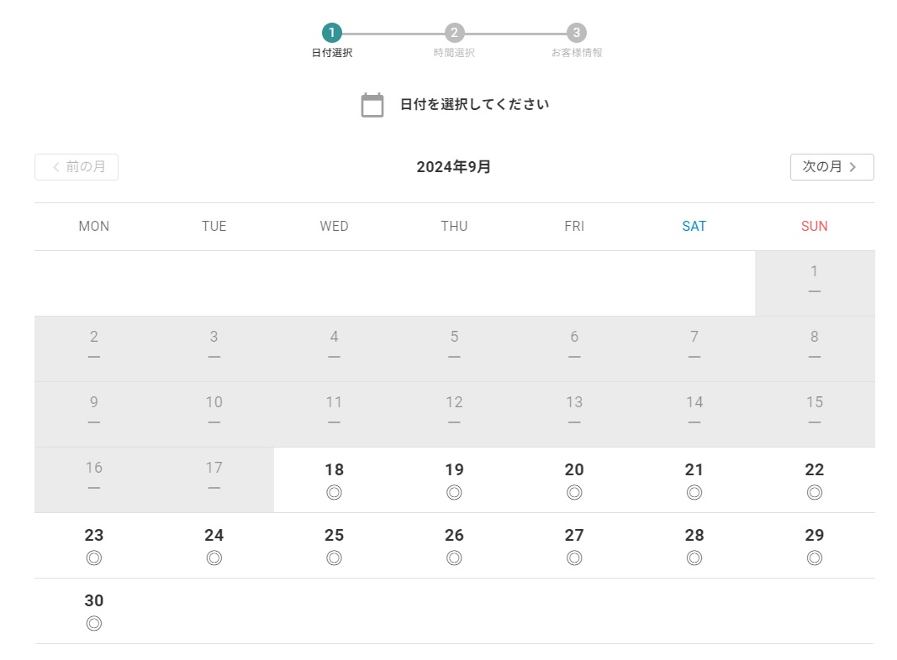Select step 1 日付選択 circle

pyautogui.click(x=332, y=33)
